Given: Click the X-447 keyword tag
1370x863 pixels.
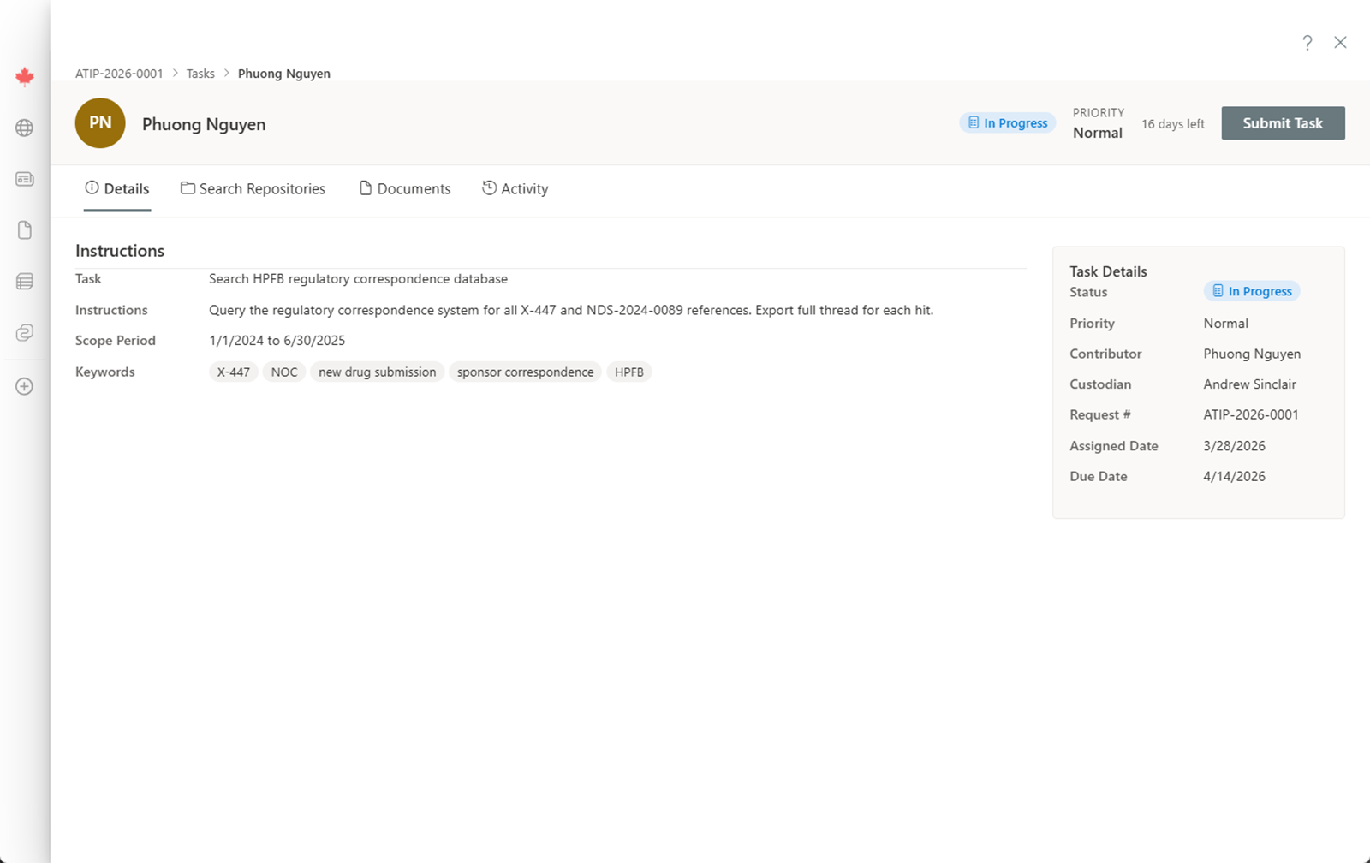Looking at the screenshot, I should tap(233, 372).
